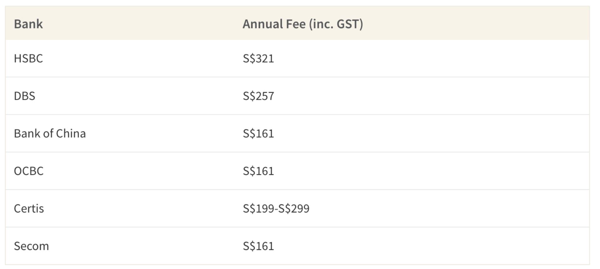Screen dimensions: 600x269
Task: Click the S$299 upper bound for Certis
Action: point(294,208)
